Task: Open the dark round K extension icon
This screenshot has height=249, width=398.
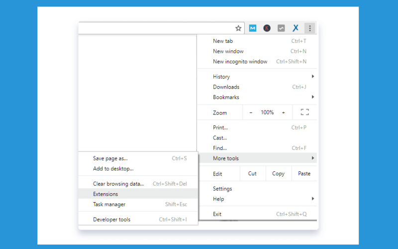Action: (x=267, y=28)
